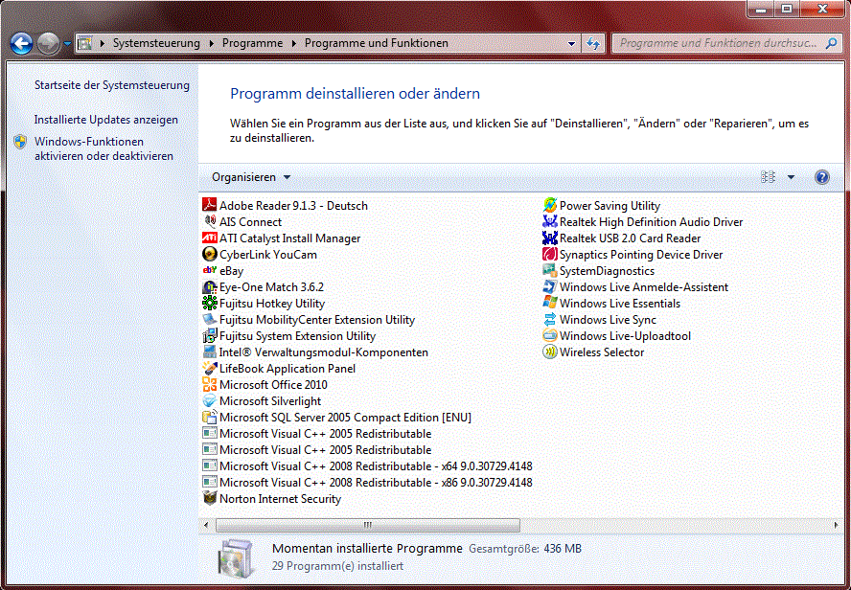
Task: Click the Microsoft SQL Server 2005 Compact icon
Action: pos(210,417)
